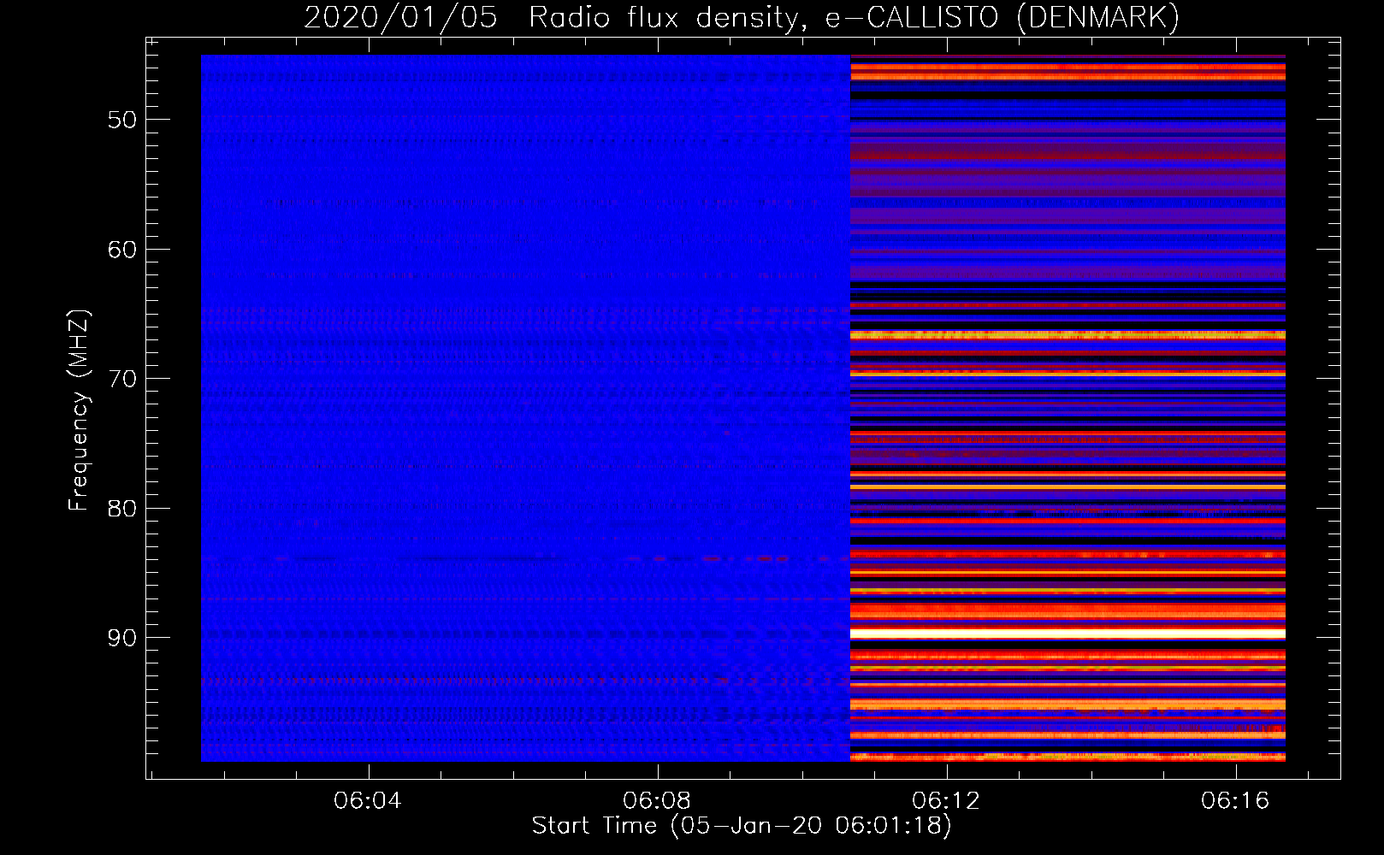Click the 70 frequency tick label
The width and height of the screenshot is (1384, 855).
[121, 379]
